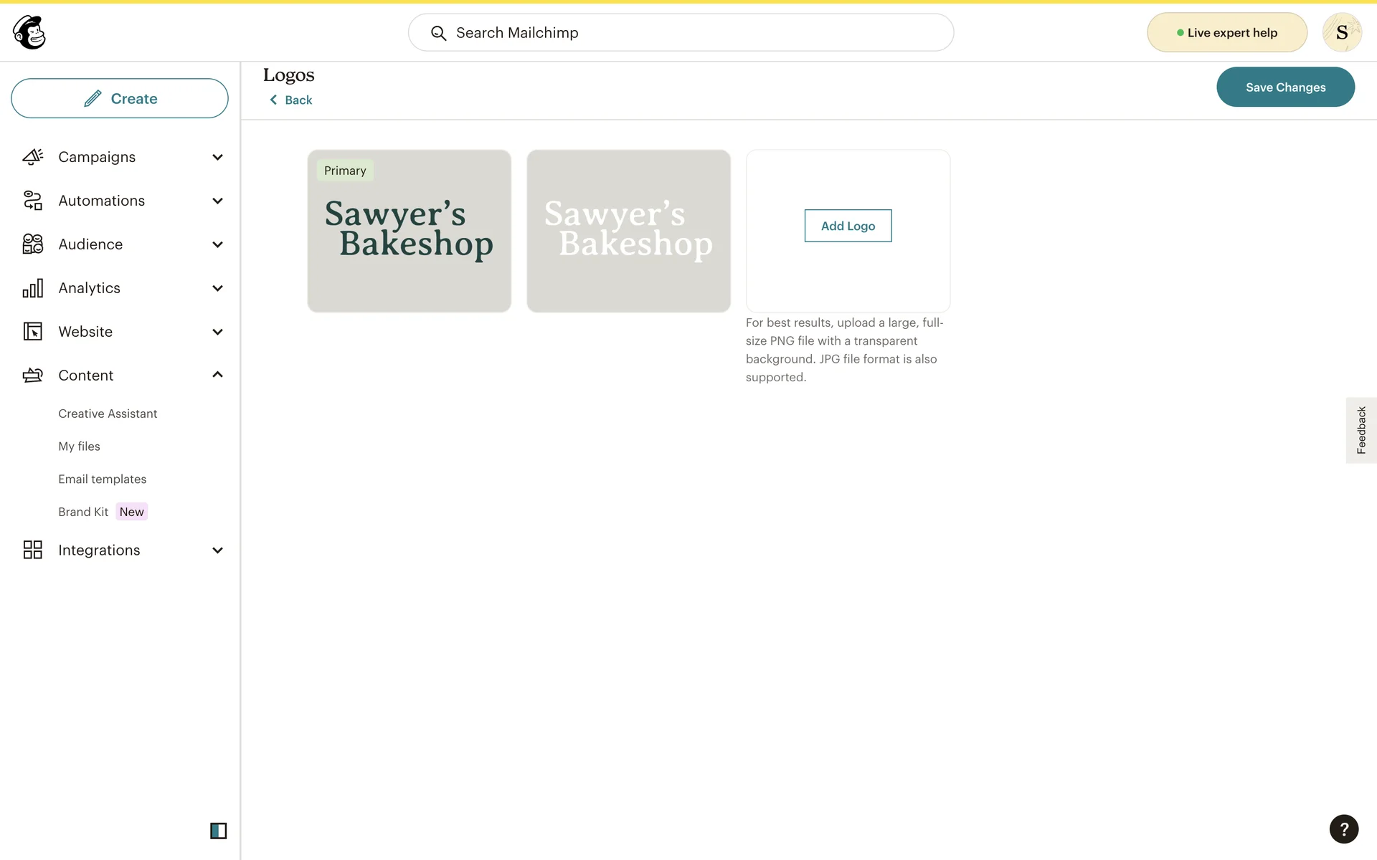Click the Mailchimp Freddie logo
The height and width of the screenshot is (860, 1377).
(29, 32)
